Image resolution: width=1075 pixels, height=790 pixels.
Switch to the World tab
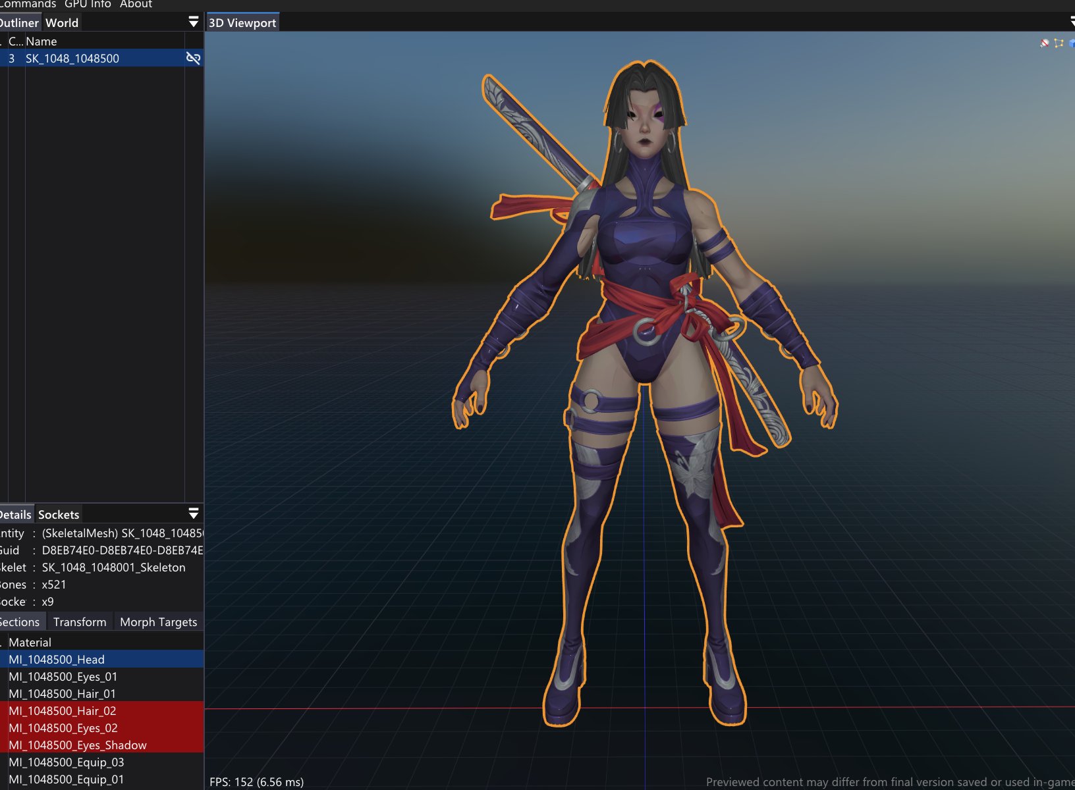click(x=62, y=23)
